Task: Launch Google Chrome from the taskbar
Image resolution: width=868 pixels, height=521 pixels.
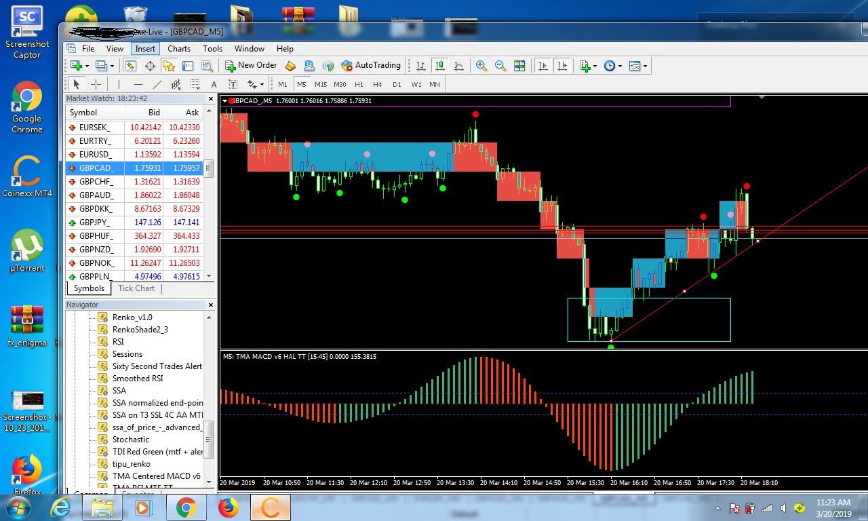Action: (x=186, y=507)
